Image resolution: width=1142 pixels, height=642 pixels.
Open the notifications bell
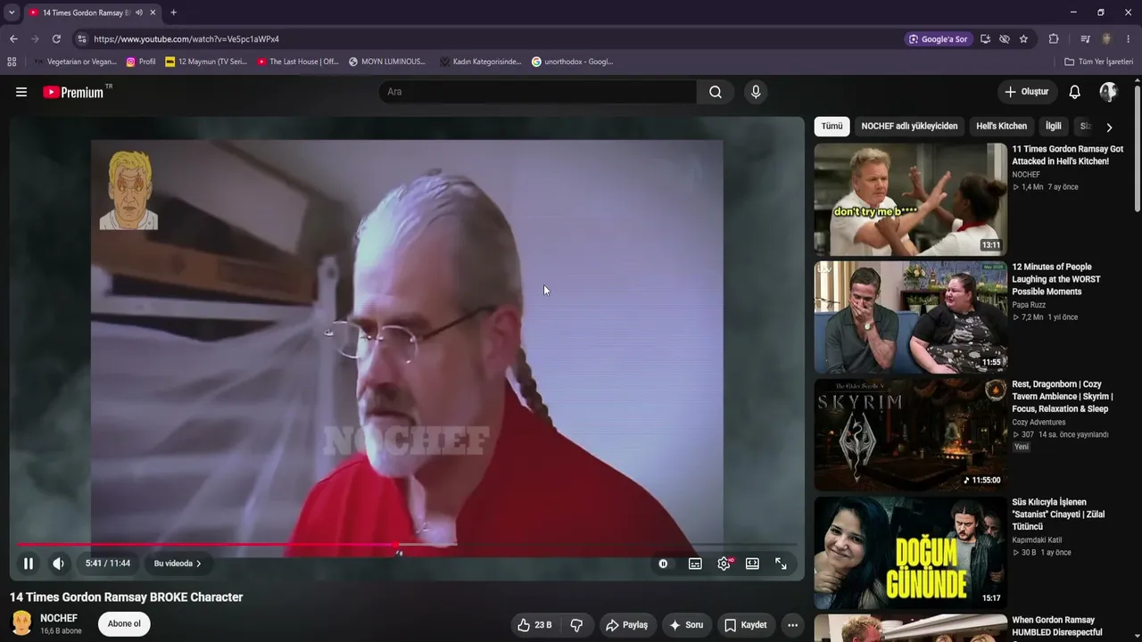coord(1075,92)
